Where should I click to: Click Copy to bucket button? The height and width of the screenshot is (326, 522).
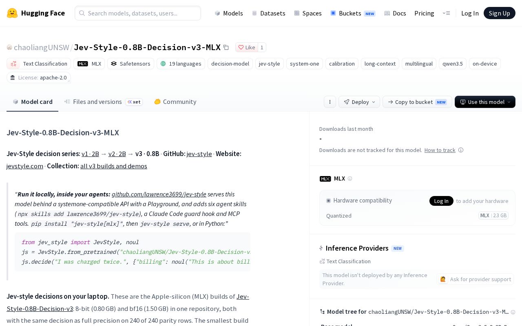tap(417, 102)
